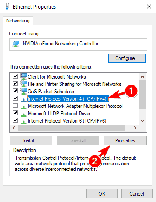Click the Microsoft LLDP Protocol Driver icon
This screenshot has width=156, height=202.
point(24,114)
